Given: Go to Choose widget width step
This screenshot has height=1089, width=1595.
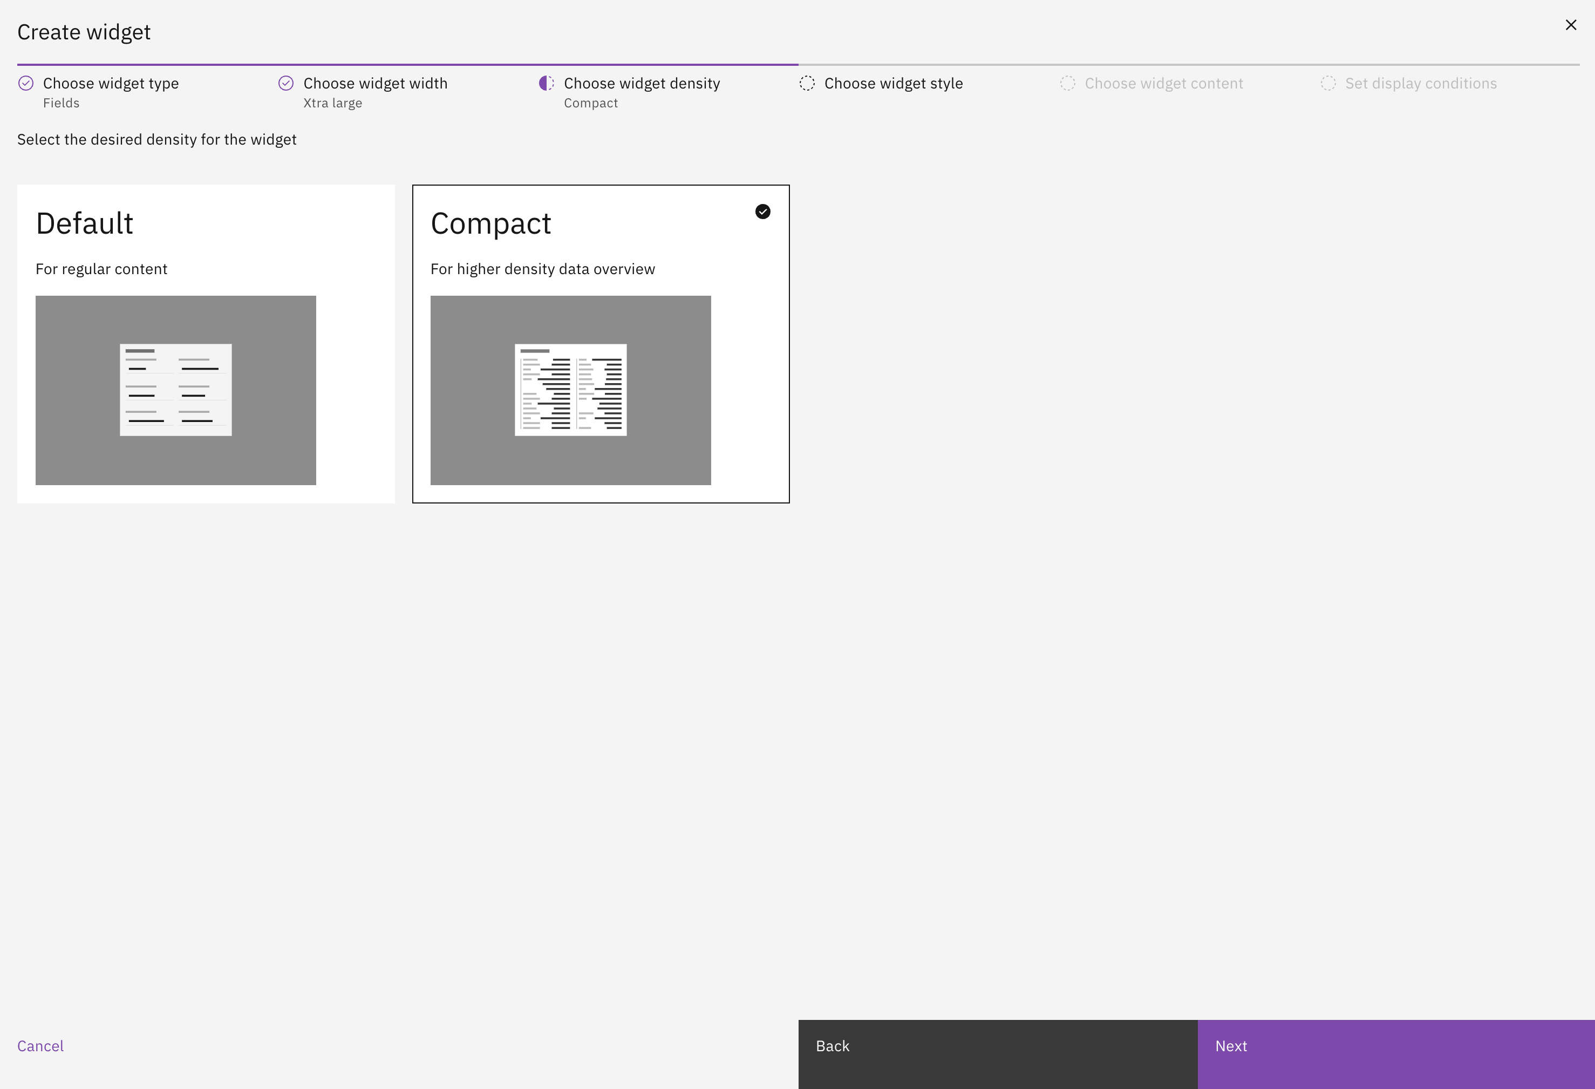Looking at the screenshot, I should pyautogui.click(x=374, y=84).
